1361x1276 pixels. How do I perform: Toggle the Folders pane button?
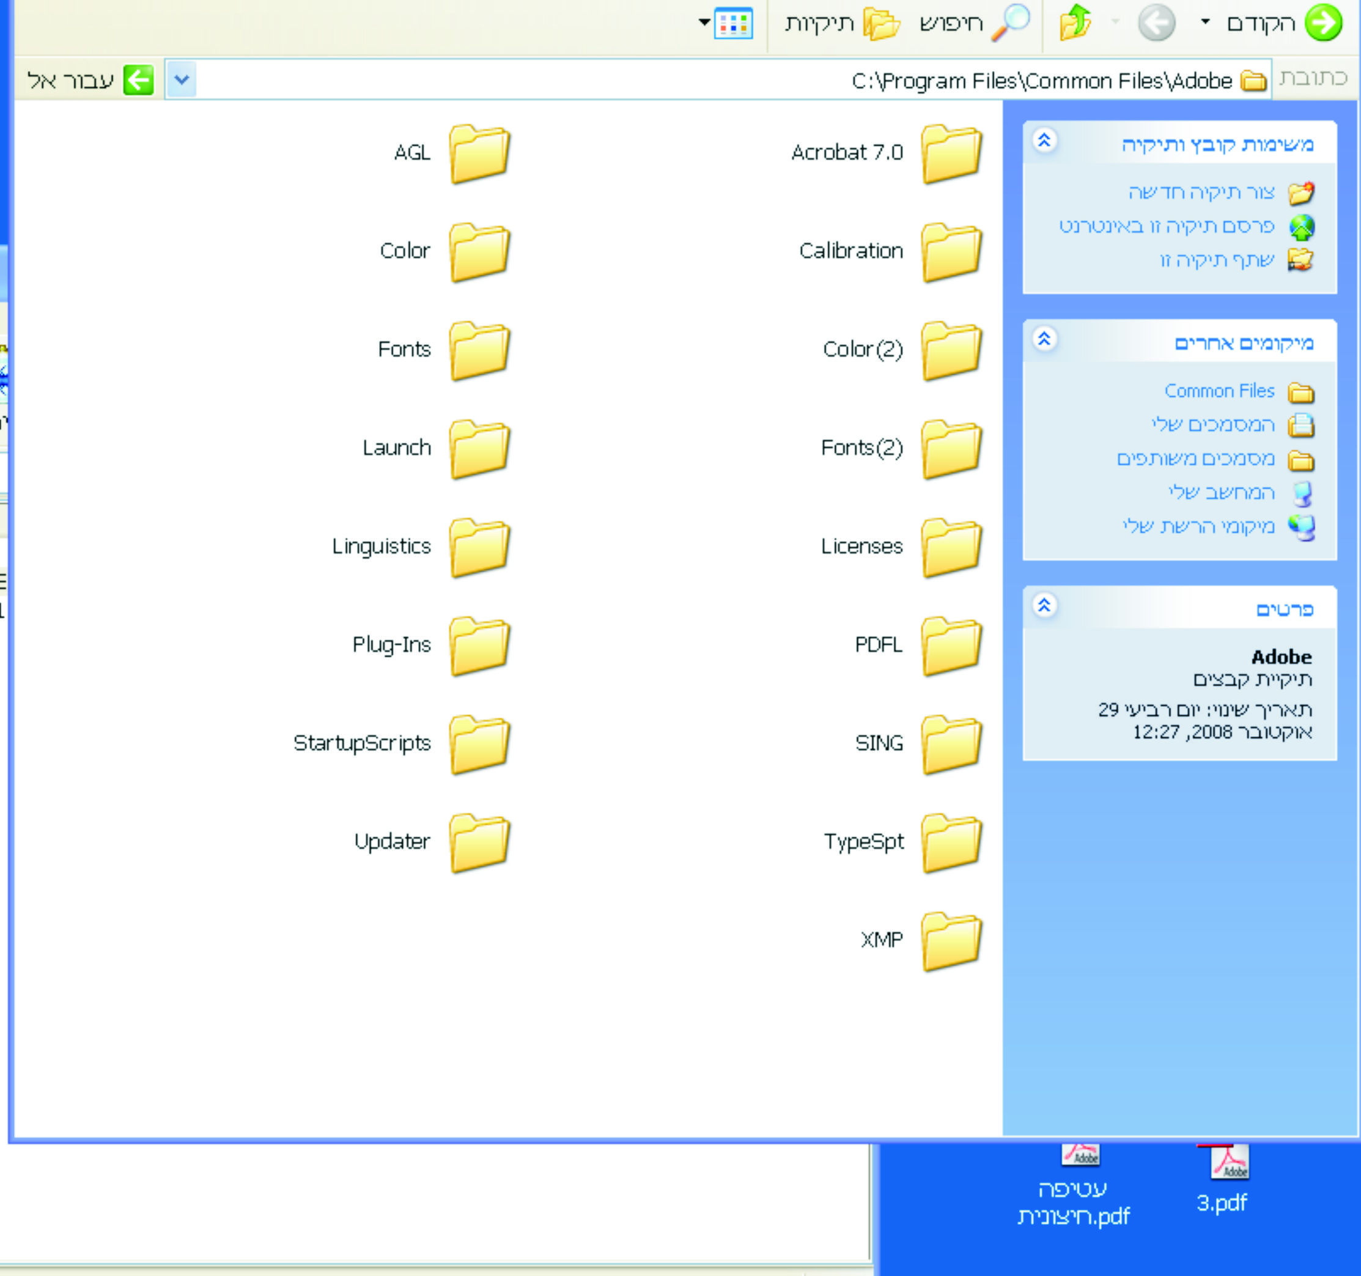pos(880,24)
